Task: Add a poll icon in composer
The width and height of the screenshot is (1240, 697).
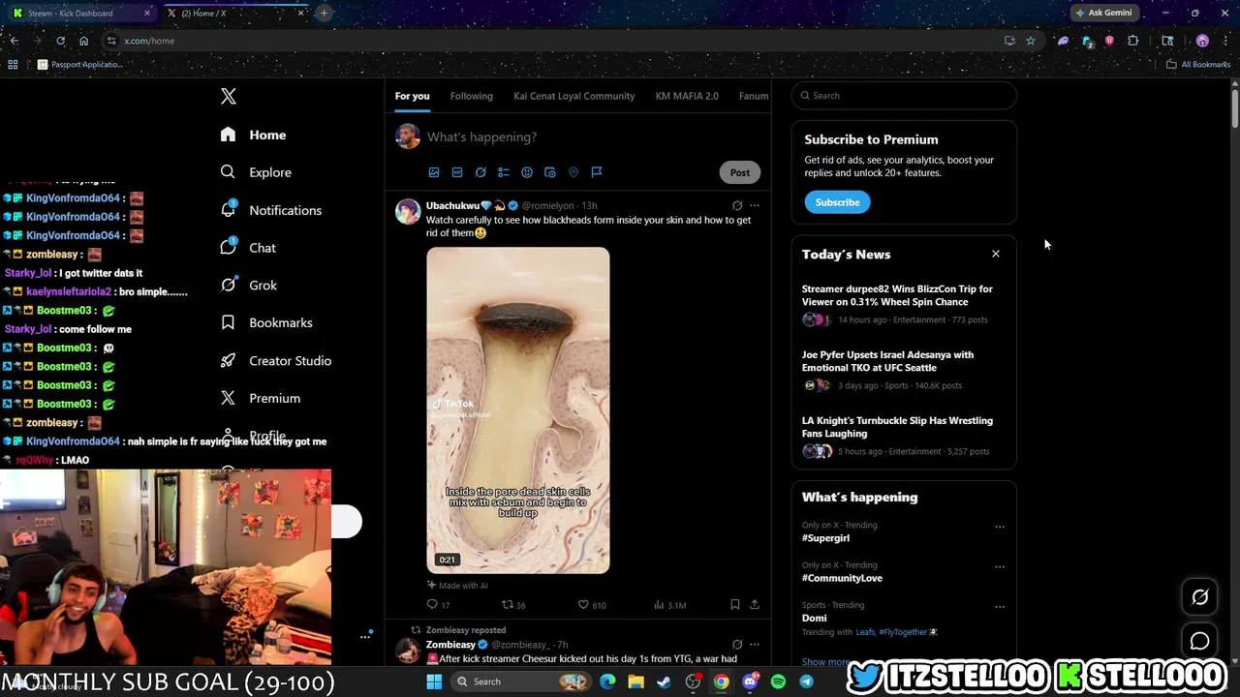Action: [x=504, y=172]
